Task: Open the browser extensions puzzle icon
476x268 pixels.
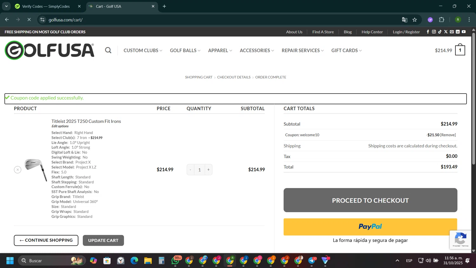Action: click(442, 20)
